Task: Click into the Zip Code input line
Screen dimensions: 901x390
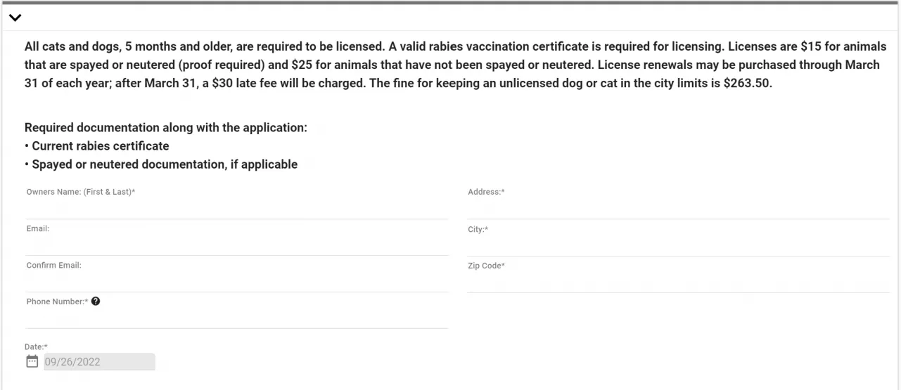Action: 678,283
